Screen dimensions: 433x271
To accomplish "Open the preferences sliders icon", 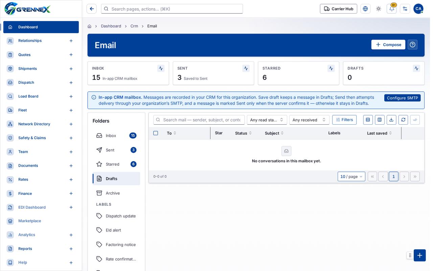I will [405, 9].
